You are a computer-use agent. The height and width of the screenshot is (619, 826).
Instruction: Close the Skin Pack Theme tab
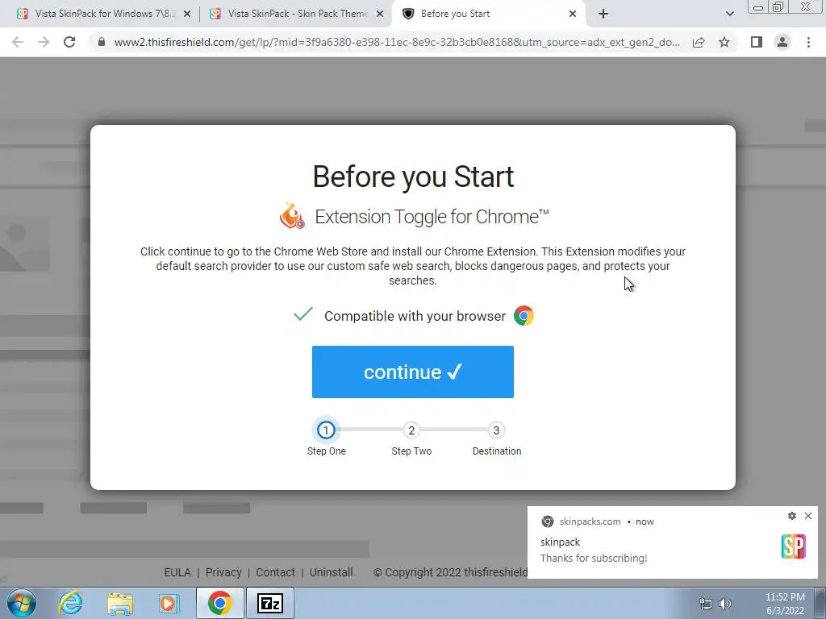coord(380,15)
